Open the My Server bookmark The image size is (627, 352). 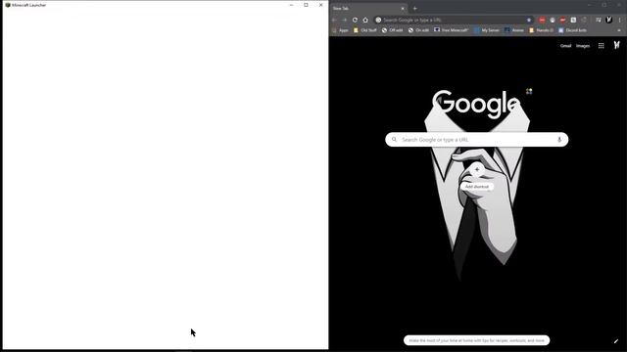click(487, 30)
